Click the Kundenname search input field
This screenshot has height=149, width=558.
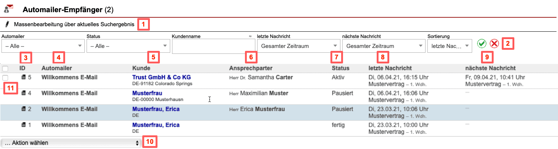(213, 46)
